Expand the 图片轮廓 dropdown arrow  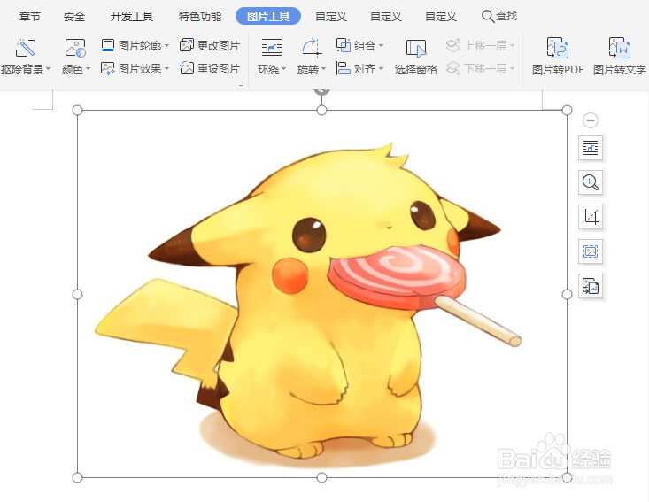click(166, 45)
